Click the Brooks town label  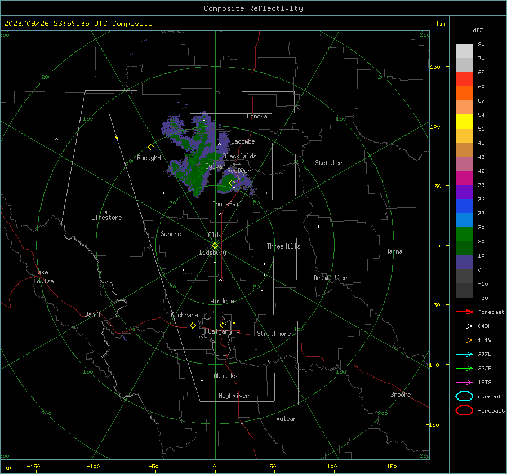401,395
